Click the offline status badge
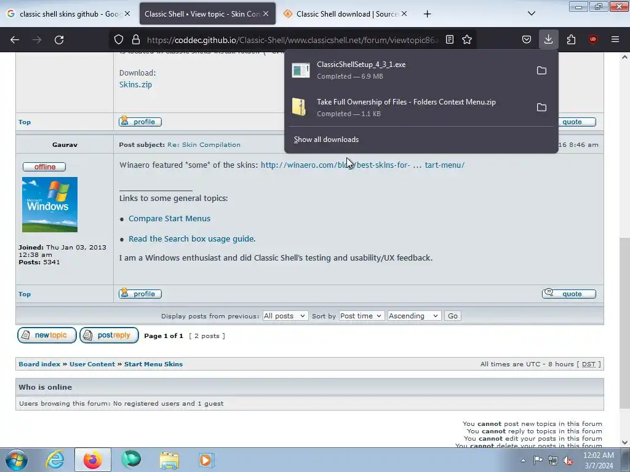 [44, 167]
